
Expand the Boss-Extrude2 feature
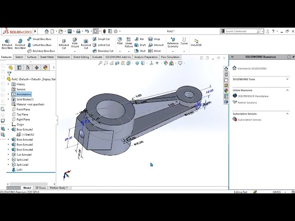click(8, 140)
